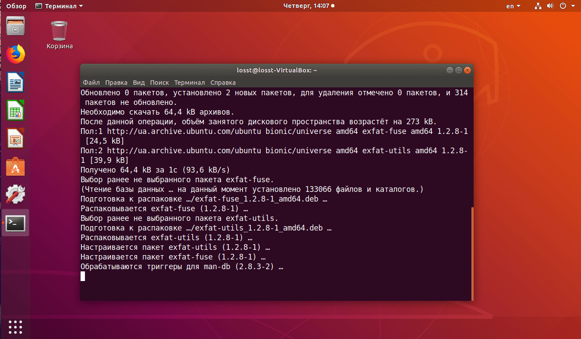Click 'Настраивается пакет exfat-fuse' line

(173, 257)
